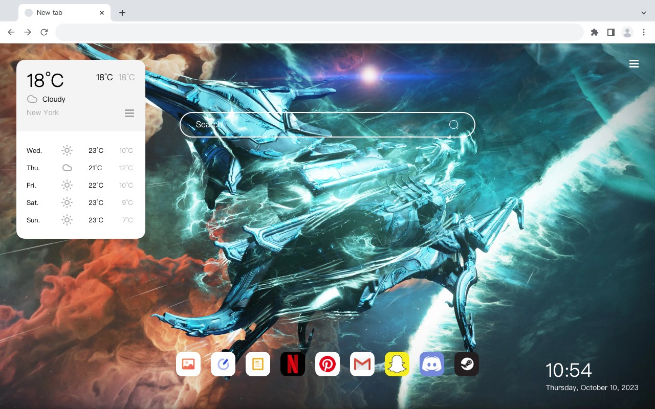
Task: Toggle the browser side panel
Action: point(610,32)
